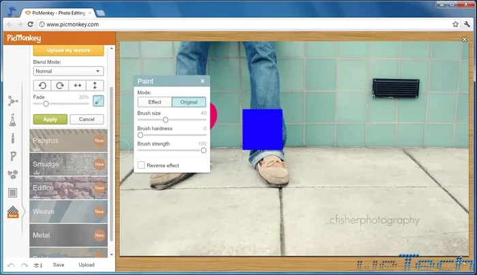Open the Text tool (P) sidebar icon
The width and height of the screenshot is (477, 275).
pyautogui.click(x=12, y=157)
